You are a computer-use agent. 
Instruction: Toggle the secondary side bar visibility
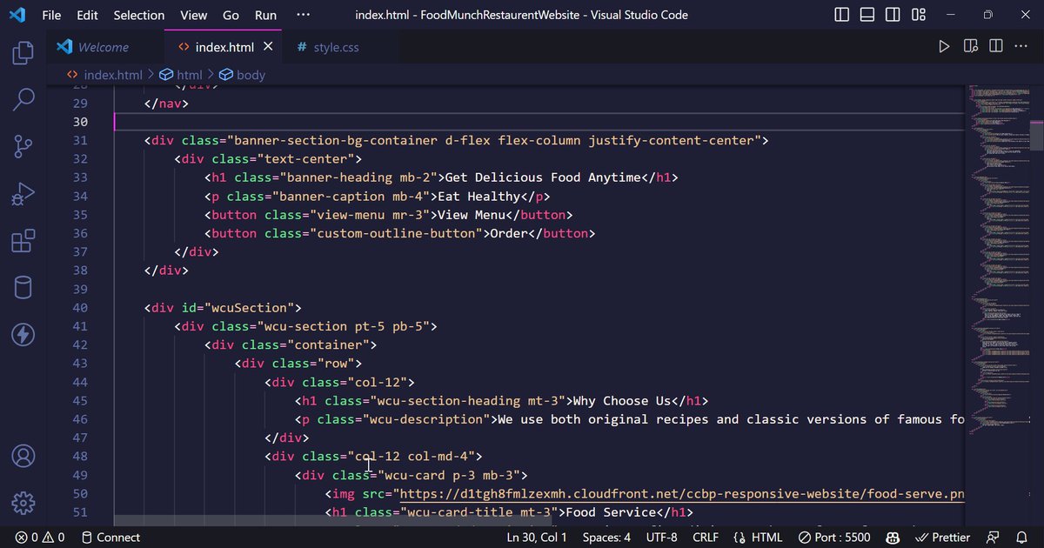(x=893, y=15)
